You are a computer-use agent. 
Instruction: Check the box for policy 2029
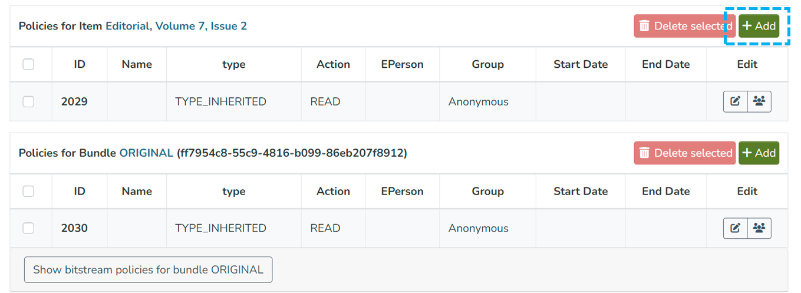28,101
